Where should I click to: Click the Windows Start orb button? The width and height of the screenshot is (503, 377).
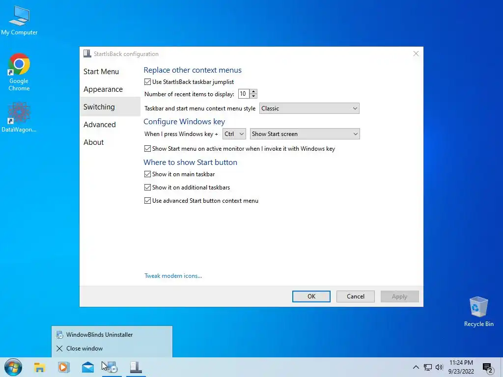[13, 367]
